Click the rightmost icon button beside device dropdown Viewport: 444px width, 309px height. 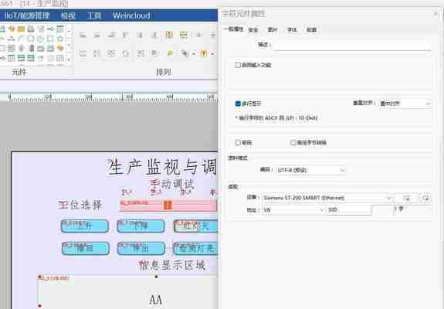pos(426,198)
